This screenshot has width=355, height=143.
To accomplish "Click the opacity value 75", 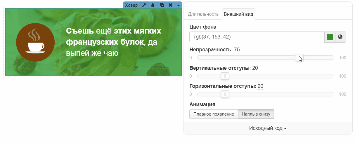I will (237, 50).
